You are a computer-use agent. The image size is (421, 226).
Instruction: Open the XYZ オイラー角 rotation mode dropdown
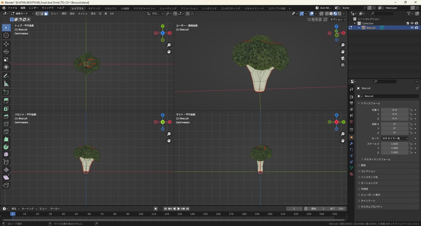click(395, 138)
